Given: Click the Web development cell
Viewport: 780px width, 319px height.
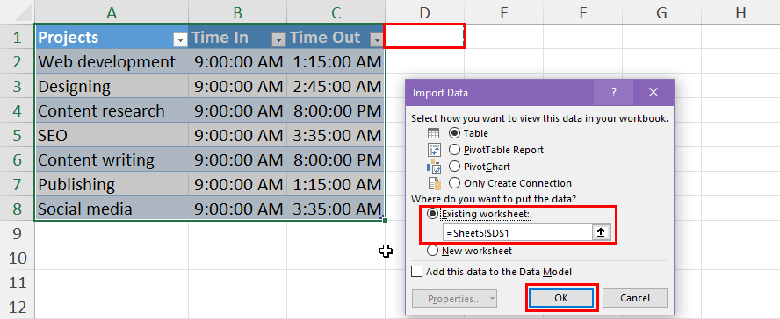Looking at the screenshot, I should click(112, 61).
